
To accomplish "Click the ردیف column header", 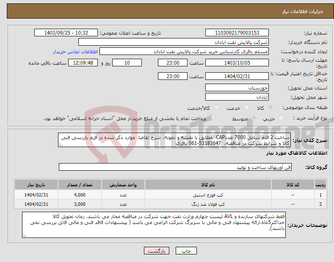I will [320, 185].
